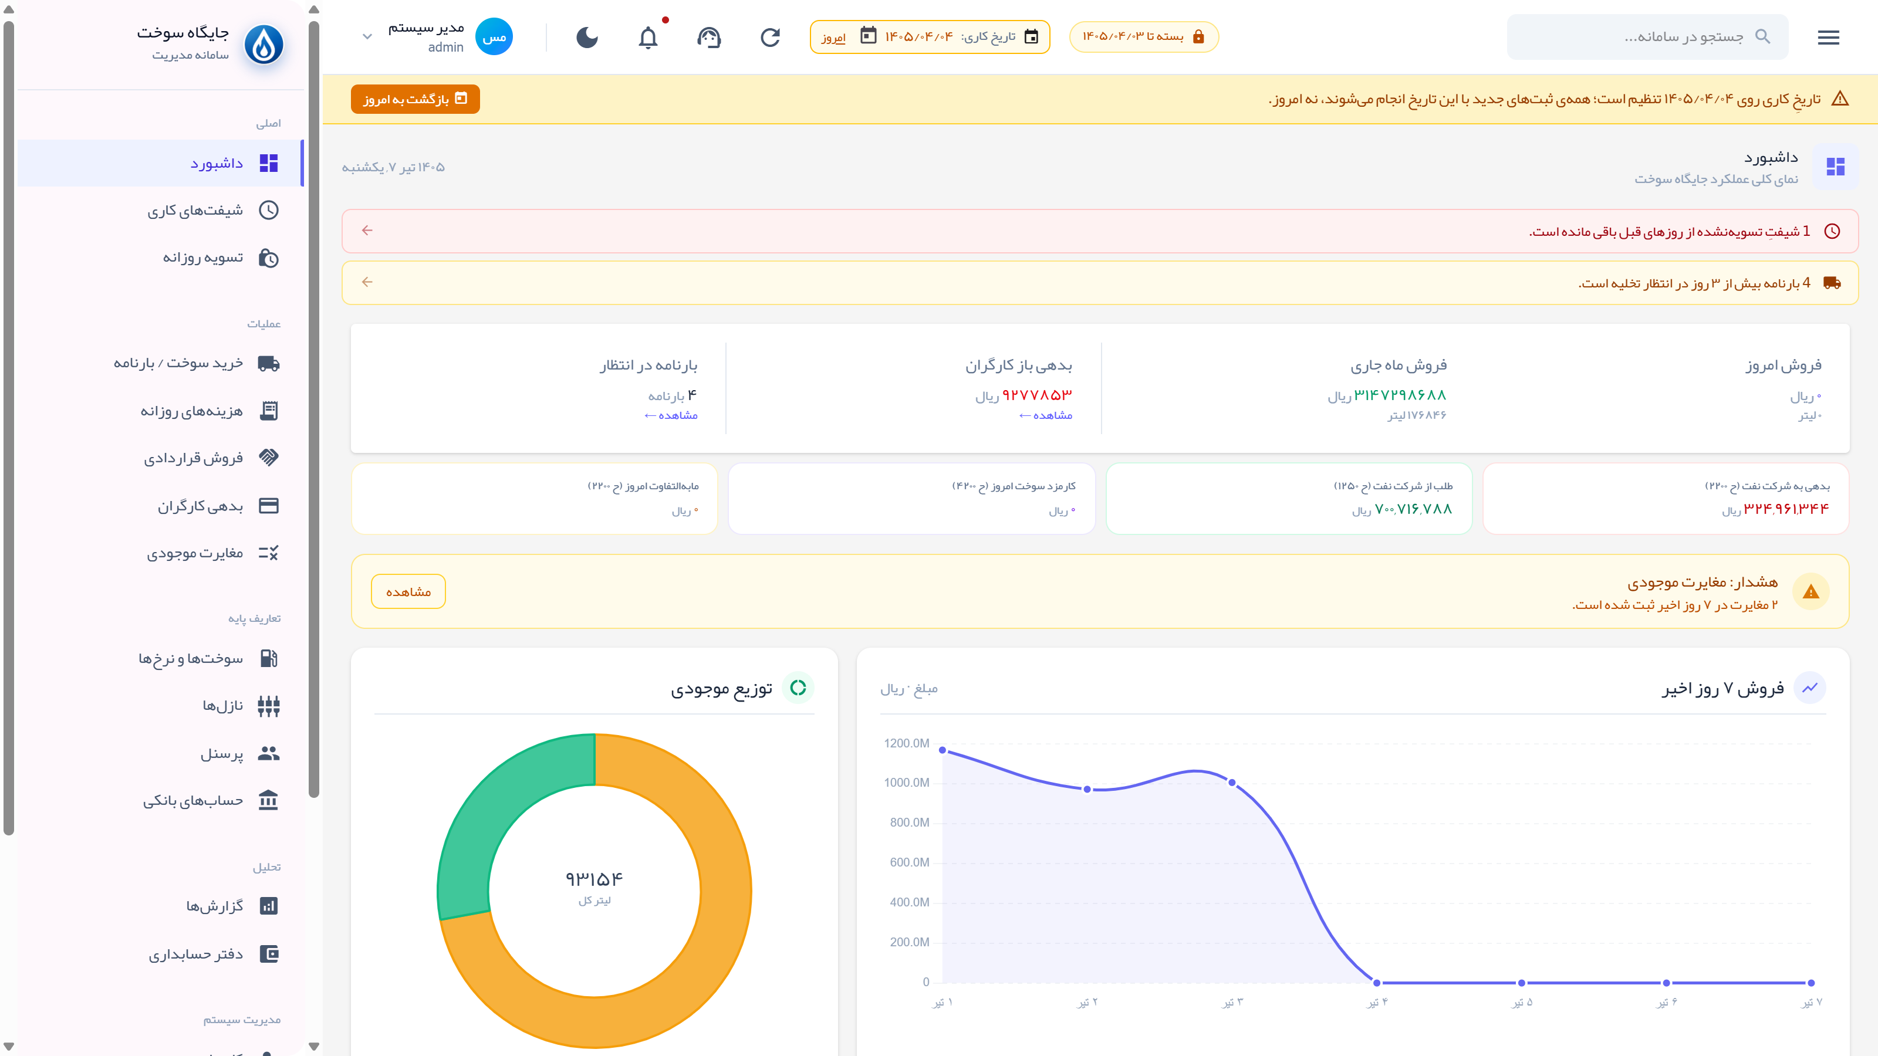Open the hamburger menu in the header
The height and width of the screenshot is (1056, 1878).
point(1829,37)
